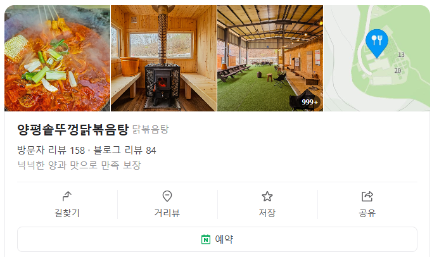Click the 거리뷰 label text

tap(167, 213)
